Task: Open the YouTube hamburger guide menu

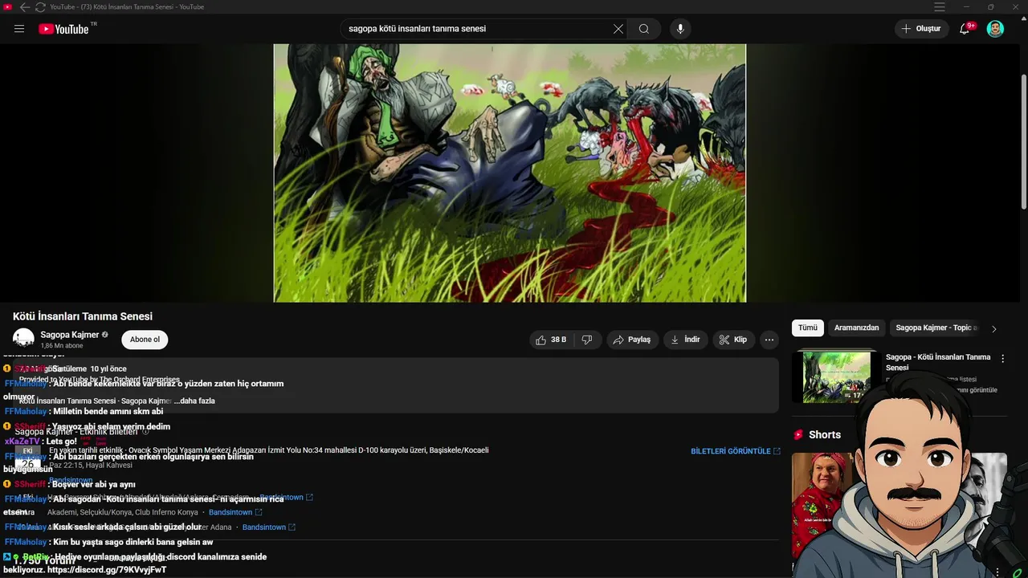Action: click(x=19, y=29)
